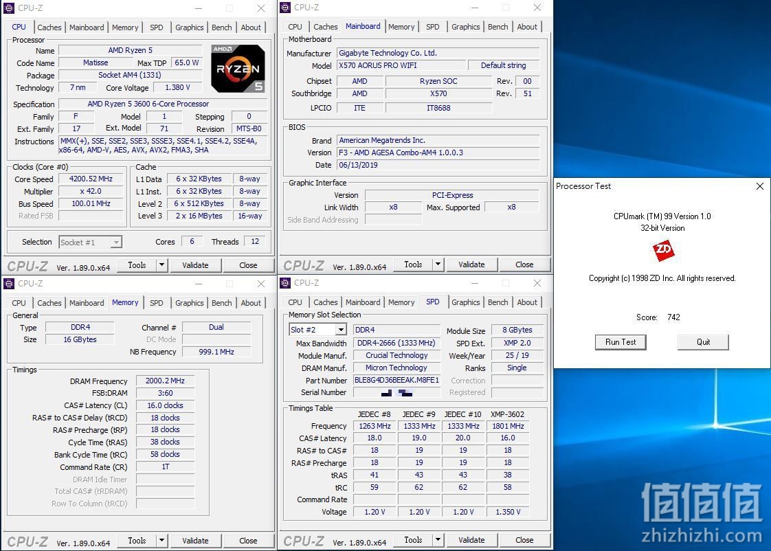Viewport: 771px width, 551px height.
Task: Click Validate in the Memory-tab window
Action: tap(195, 541)
